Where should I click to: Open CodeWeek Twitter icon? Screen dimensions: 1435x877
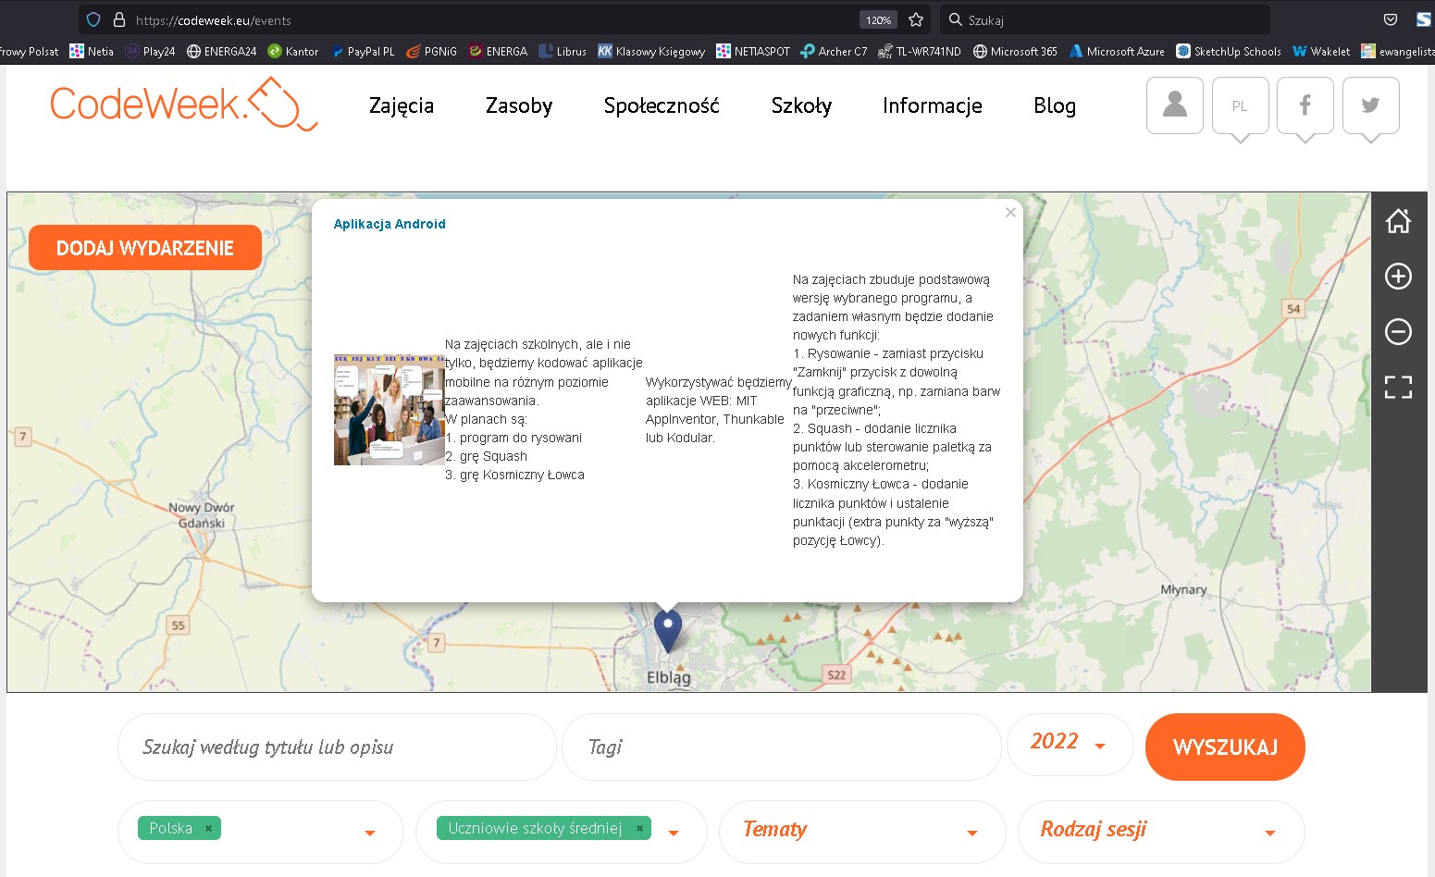[1370, 105]
